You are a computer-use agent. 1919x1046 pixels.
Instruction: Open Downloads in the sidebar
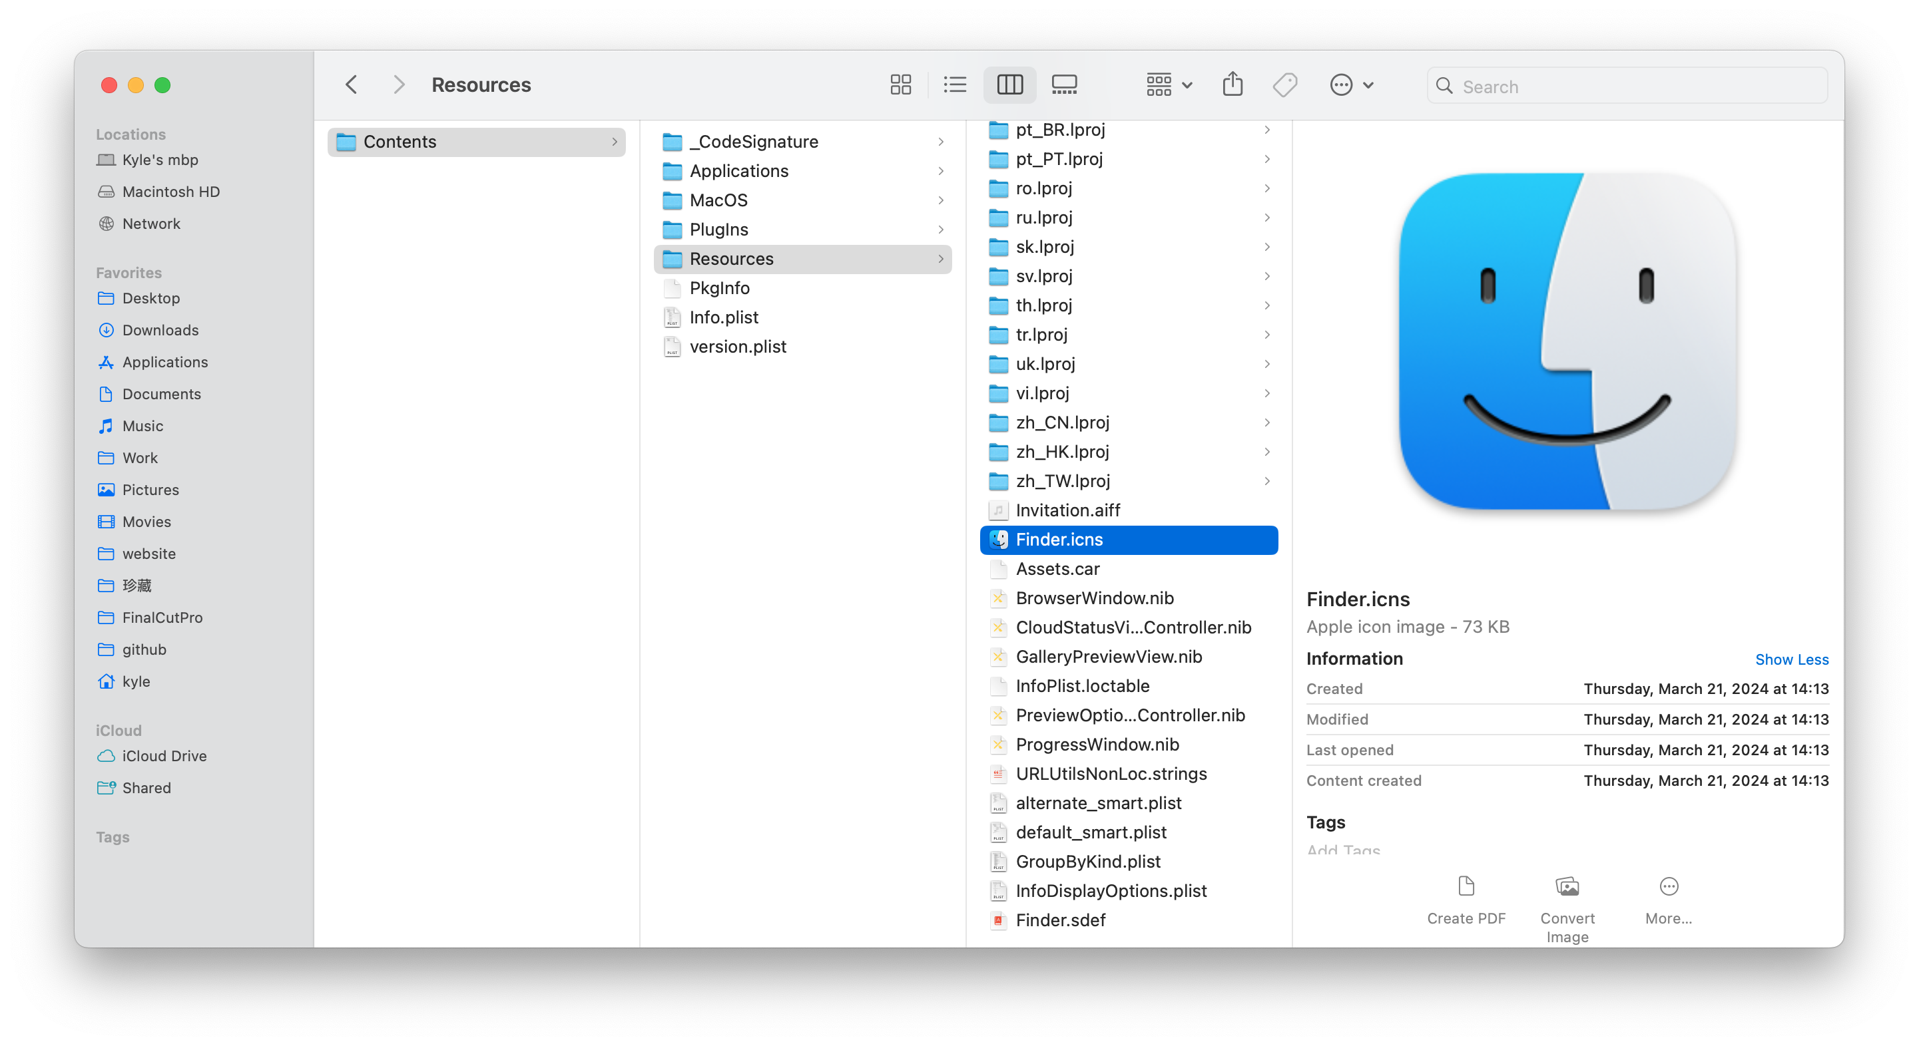[x=160, y=330]
